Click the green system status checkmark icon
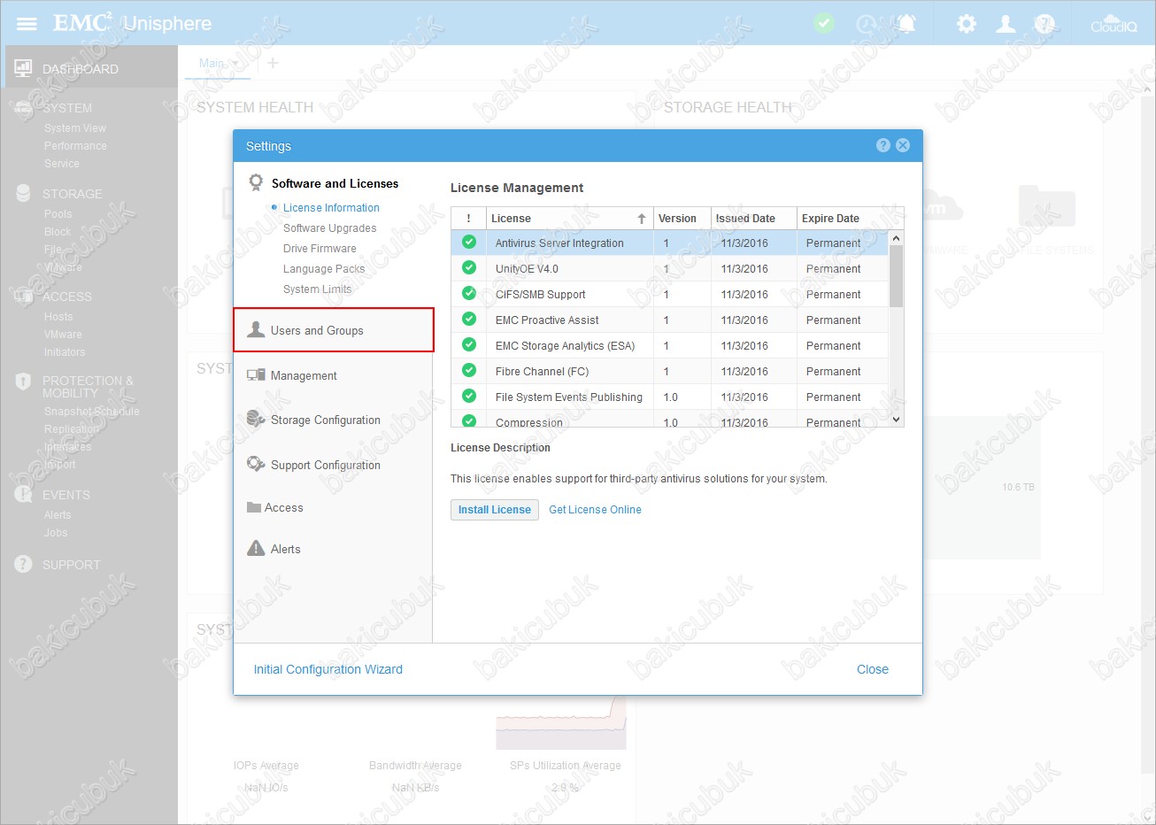Screen dimensions: 1156x825 [x=824, y=23]
